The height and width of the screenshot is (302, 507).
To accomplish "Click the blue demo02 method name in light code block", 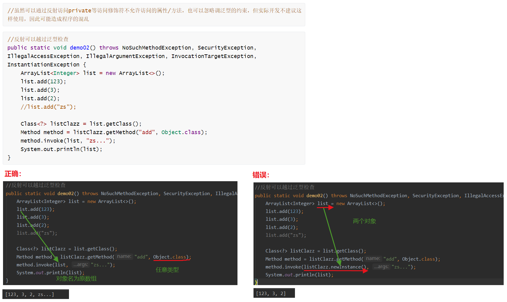I will (80, 48).
